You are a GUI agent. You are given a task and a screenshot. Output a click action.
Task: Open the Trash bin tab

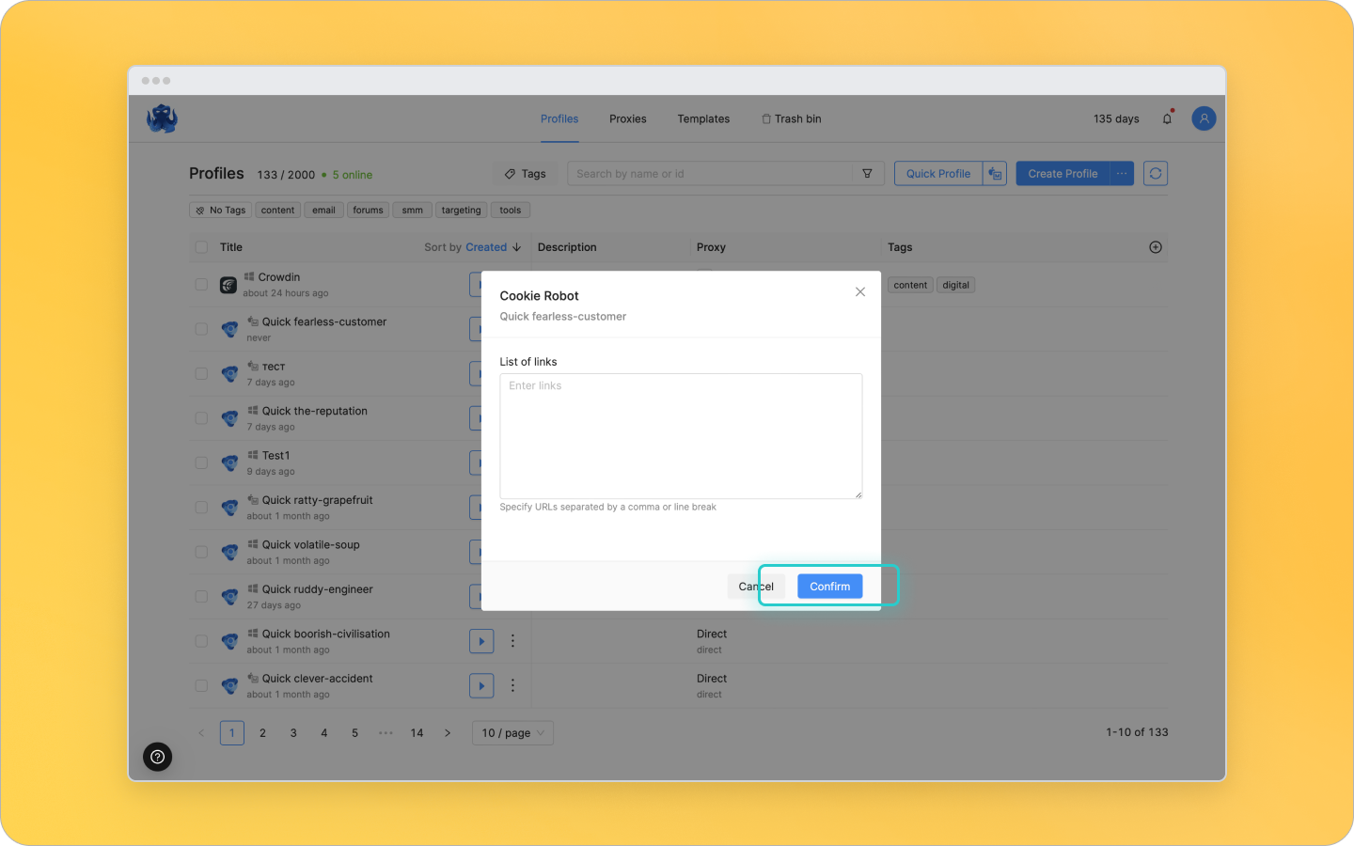click(792, 118)
